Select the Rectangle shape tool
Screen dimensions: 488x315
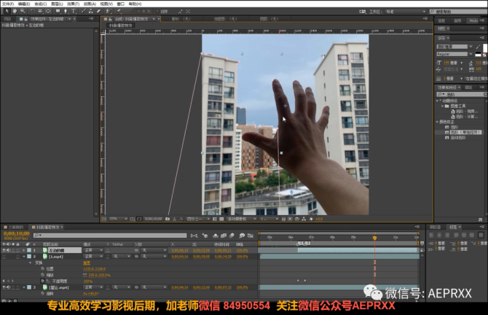tap(58, 11)
